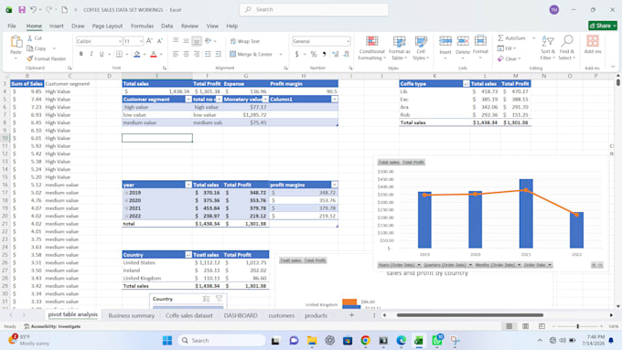Viewport: 622px width, 350px height.
Task: Cut the selected cells
Action: coord(35,38)
